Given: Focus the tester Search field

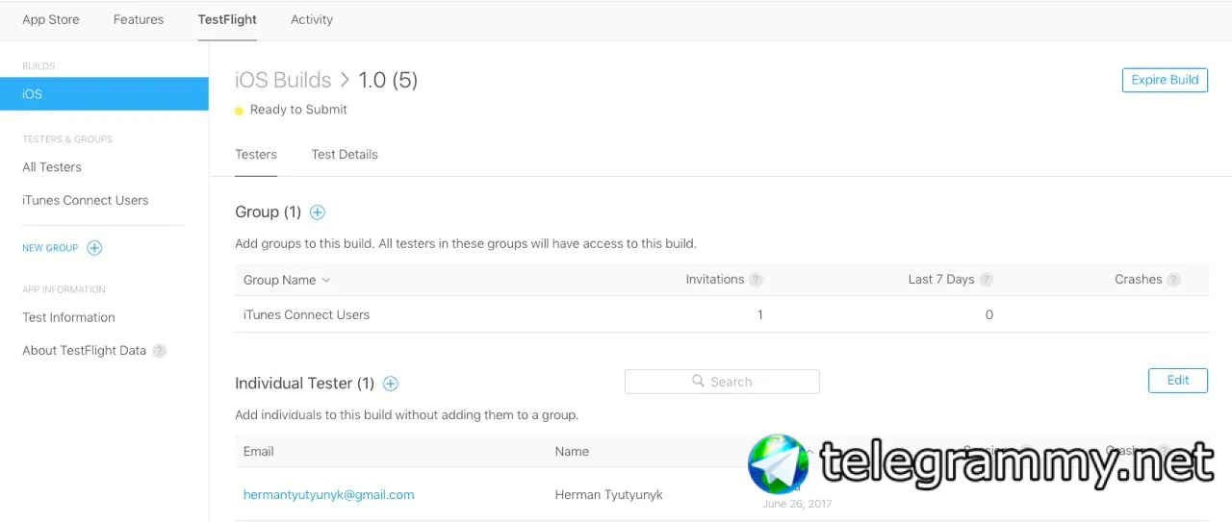Looking at the screenshot, I should [722, 382].
